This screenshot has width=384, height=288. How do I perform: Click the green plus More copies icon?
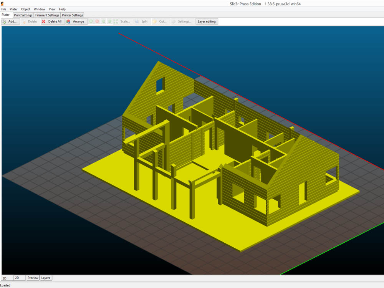pos(91,22)
